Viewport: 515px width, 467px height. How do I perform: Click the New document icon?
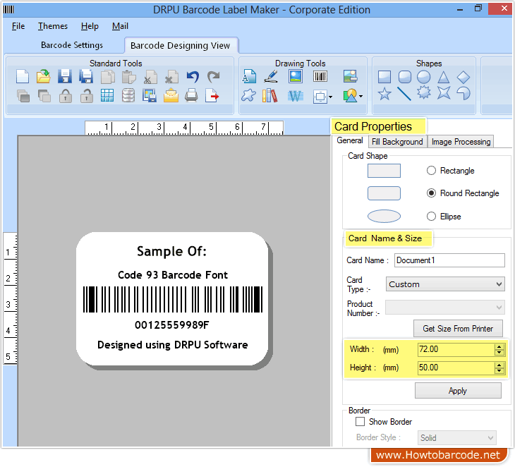pyautogui.click(x=23, y=76)
